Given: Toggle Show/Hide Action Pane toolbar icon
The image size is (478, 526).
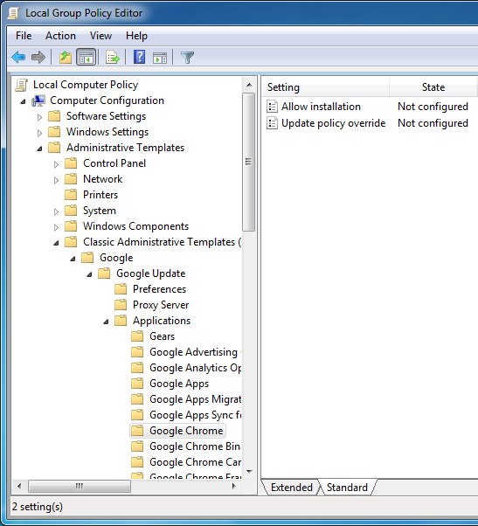Looking at the screenshot, I should (160, 58).
